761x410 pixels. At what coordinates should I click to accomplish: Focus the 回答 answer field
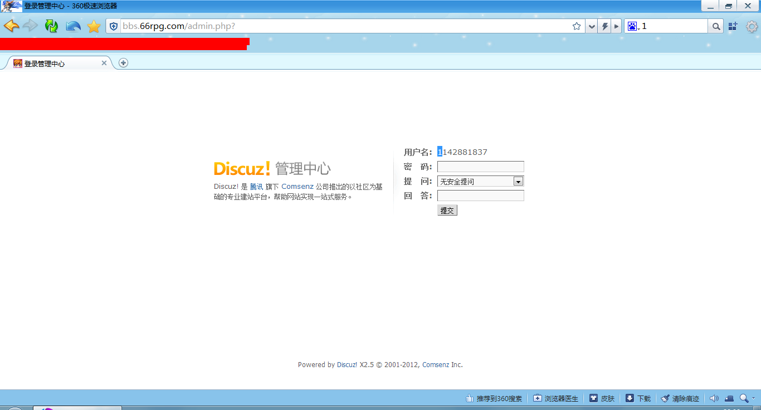(481, 196)
